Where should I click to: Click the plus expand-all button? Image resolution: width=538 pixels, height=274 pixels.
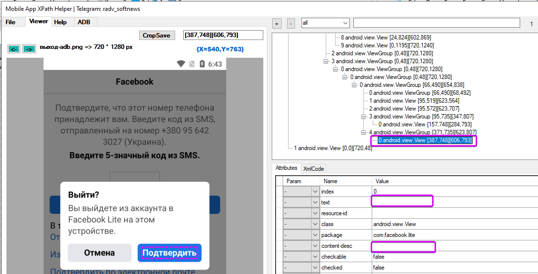point(277,24)
